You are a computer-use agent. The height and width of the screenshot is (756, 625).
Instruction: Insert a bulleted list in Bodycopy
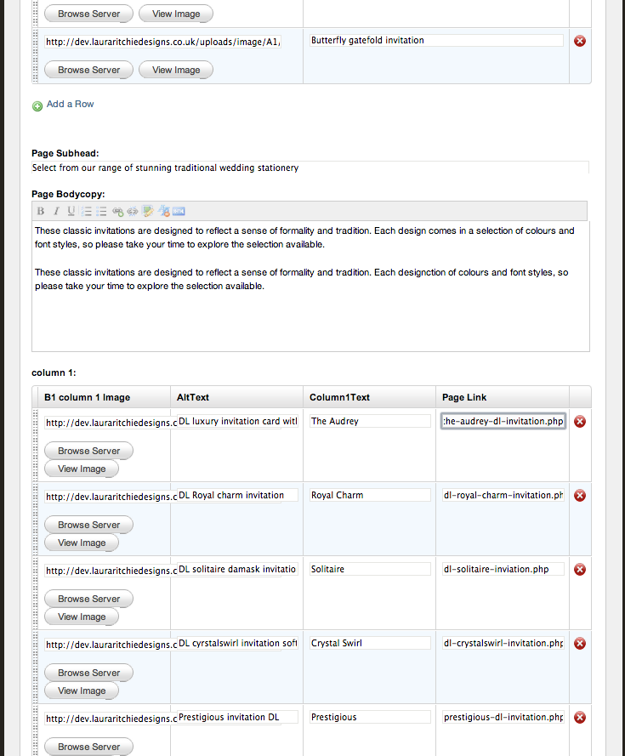(x=101, y=211)
